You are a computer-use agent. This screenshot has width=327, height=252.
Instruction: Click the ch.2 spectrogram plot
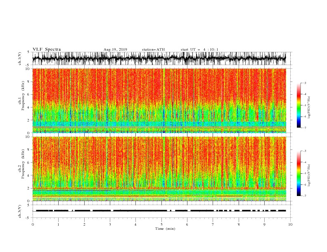tap(159, 169)
